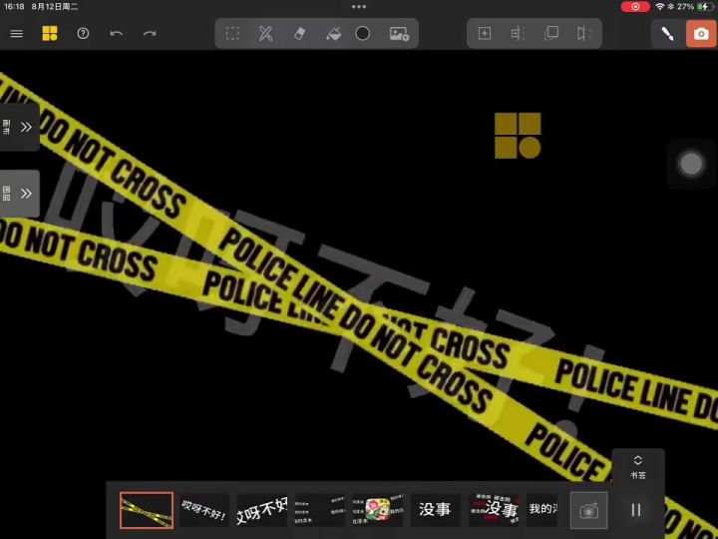Screen dimensions: 718x539
Task: Add new frame with plus square icon
Action: click(x=485, y=34)
